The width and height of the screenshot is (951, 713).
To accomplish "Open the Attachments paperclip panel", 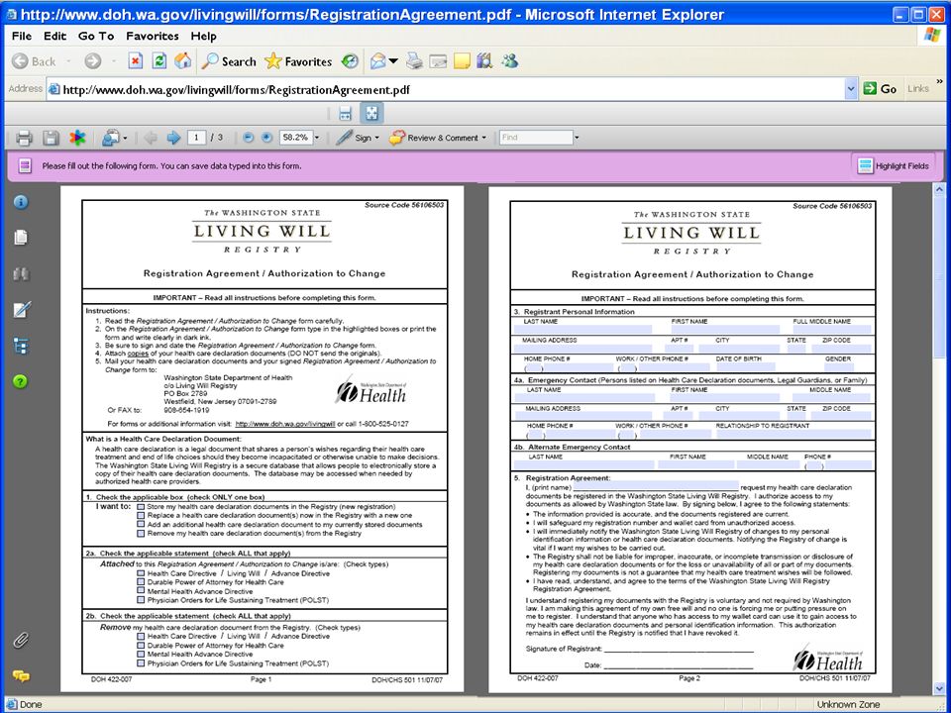I will pos(21,641).
